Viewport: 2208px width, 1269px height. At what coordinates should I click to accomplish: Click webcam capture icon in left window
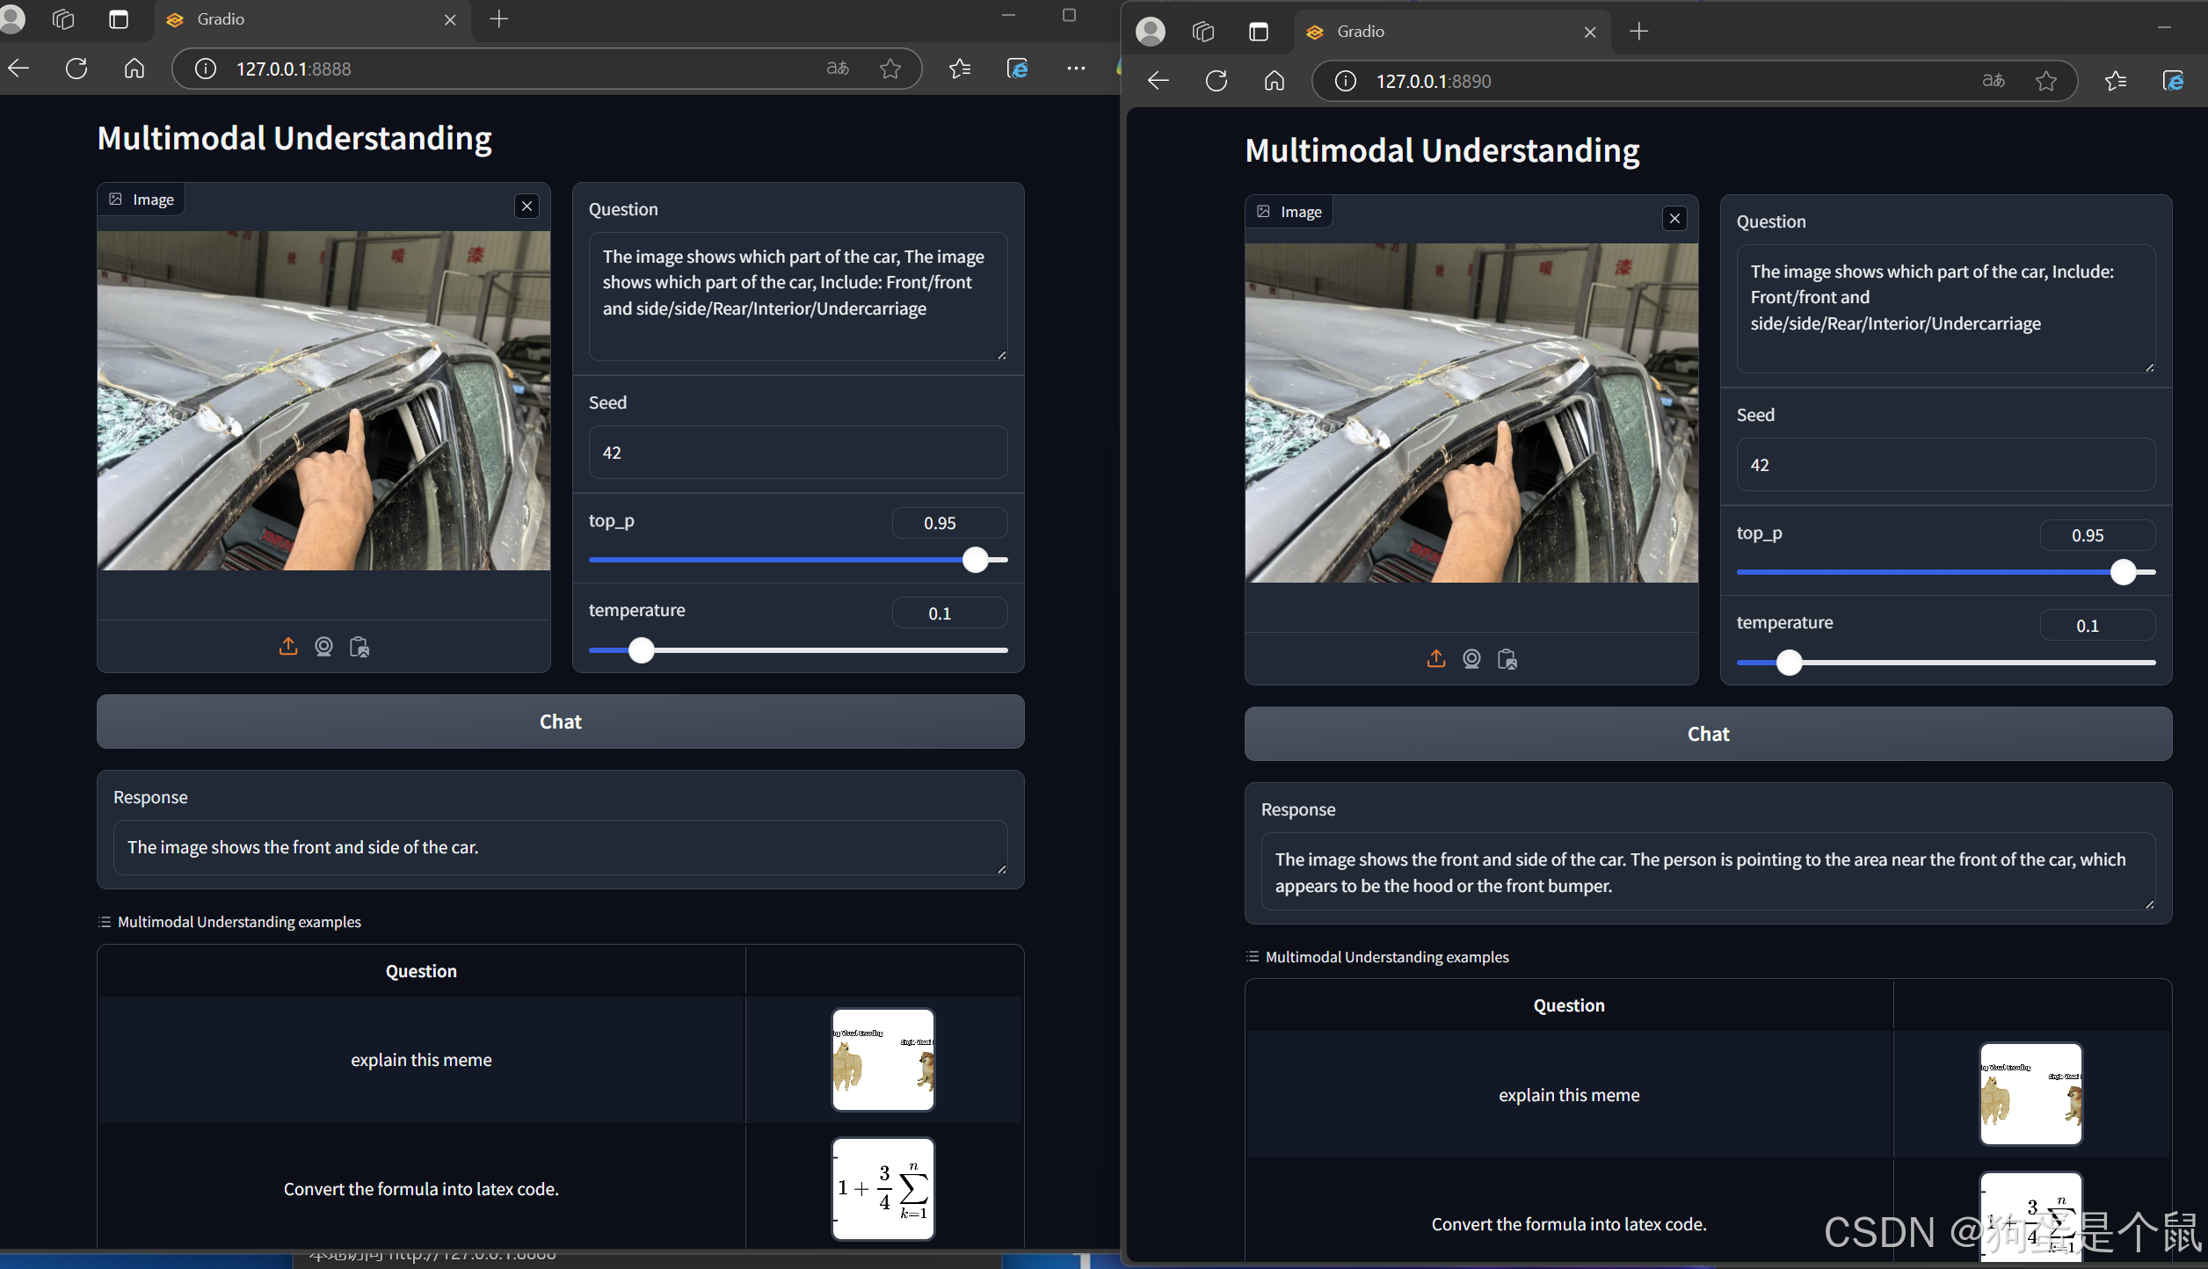pyautogui.click(x=323, y=647)
